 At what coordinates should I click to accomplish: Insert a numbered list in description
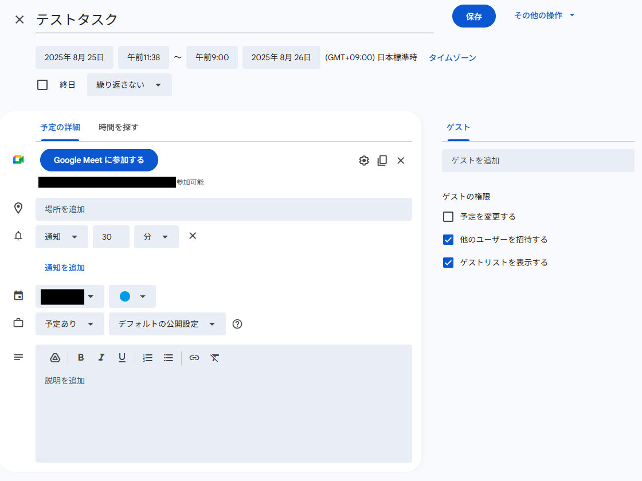tap(148, 358)
